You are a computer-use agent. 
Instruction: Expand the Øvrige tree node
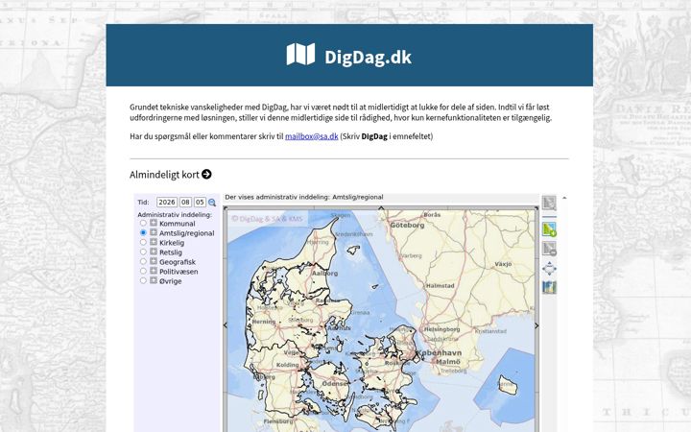tap(154, 280)
